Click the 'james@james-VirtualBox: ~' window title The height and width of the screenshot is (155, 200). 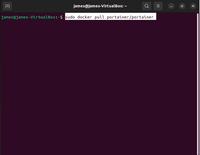click(100, 6)
